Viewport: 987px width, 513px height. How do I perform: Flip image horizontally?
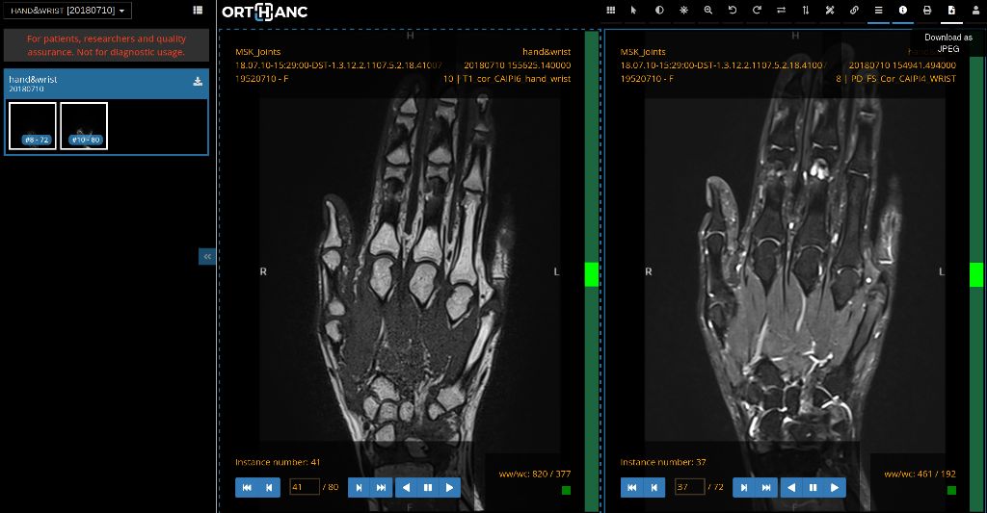tap(781, 11)
